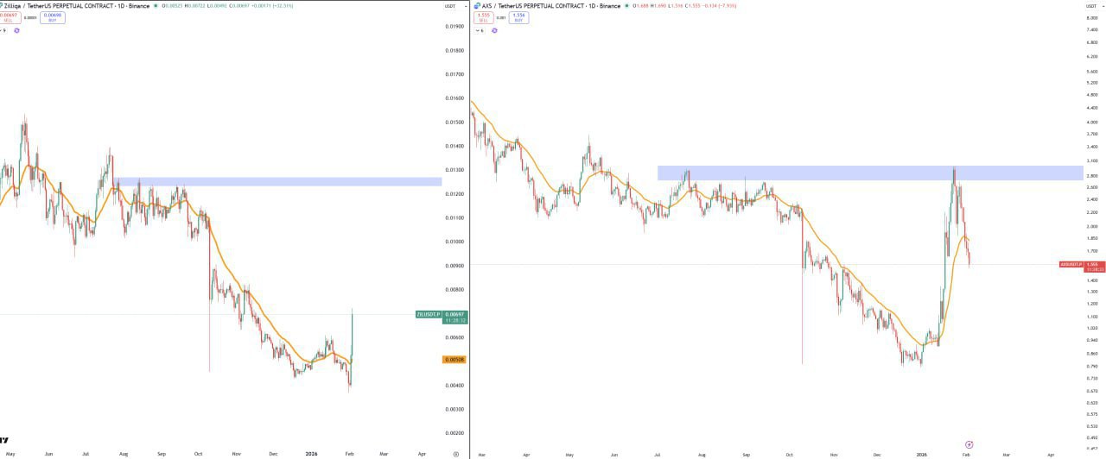Click the AXS symbol logo icon
Image resolution: width=1106 pixels, height=459 pixels.
point(477,6)
